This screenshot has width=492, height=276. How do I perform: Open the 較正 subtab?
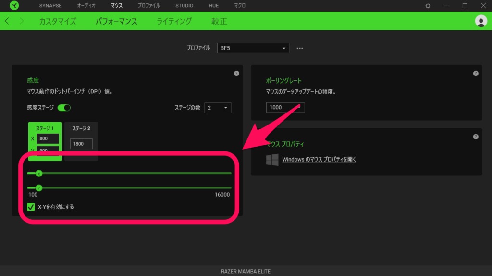[x=219, y=21]
